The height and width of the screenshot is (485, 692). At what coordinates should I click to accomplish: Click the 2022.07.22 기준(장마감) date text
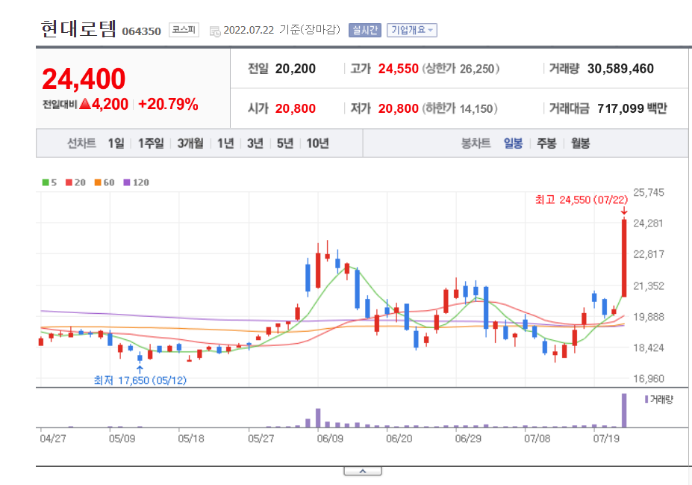[x=282, y=30]
